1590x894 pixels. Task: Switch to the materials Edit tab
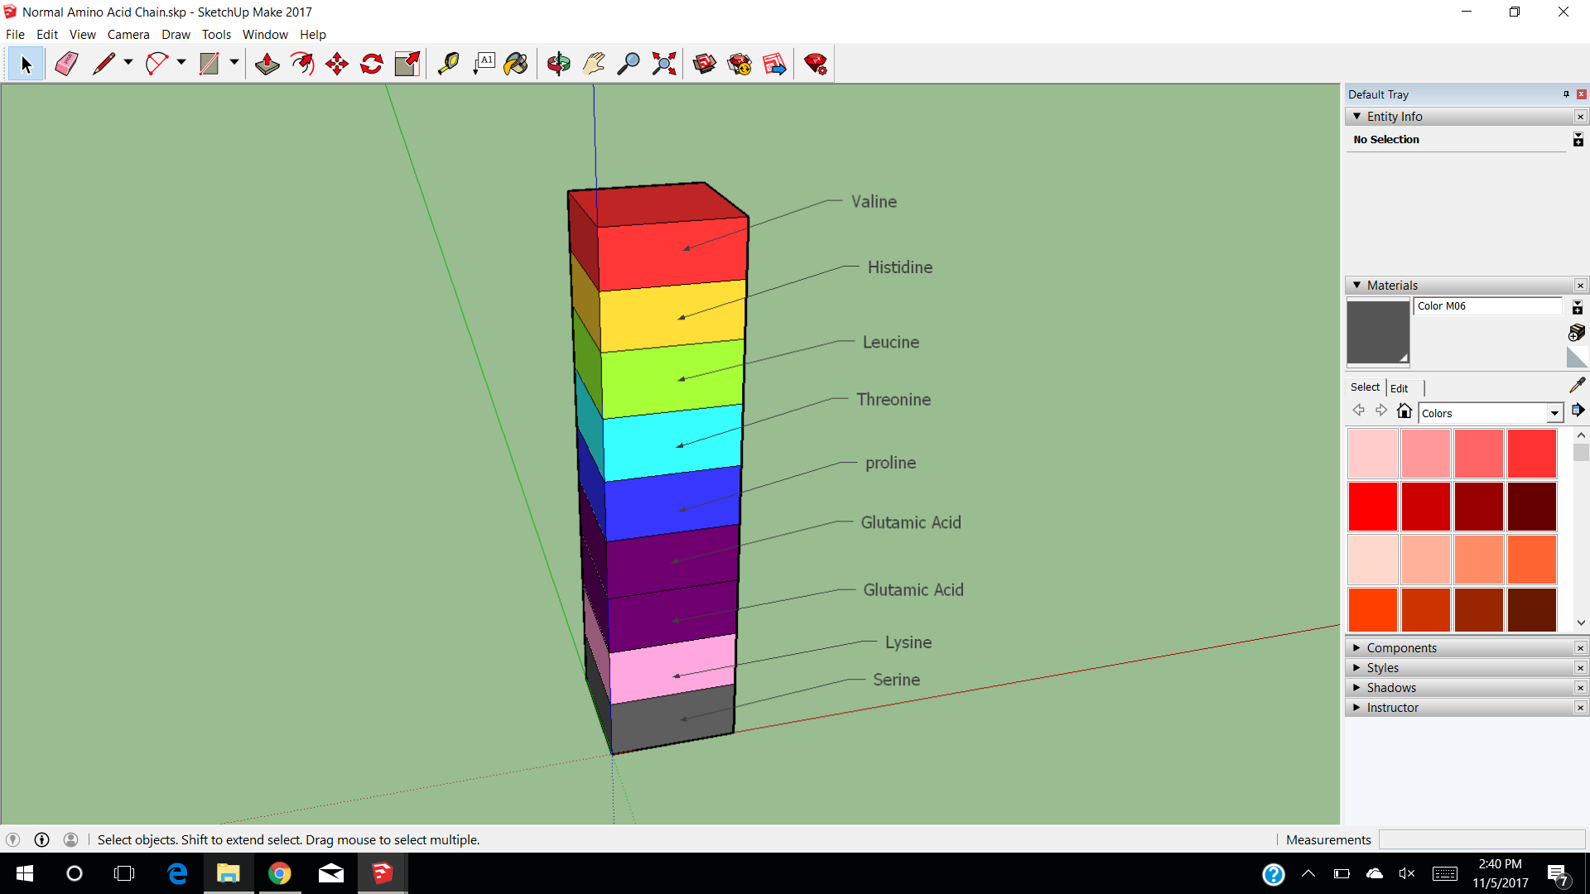pos(1399,388)
